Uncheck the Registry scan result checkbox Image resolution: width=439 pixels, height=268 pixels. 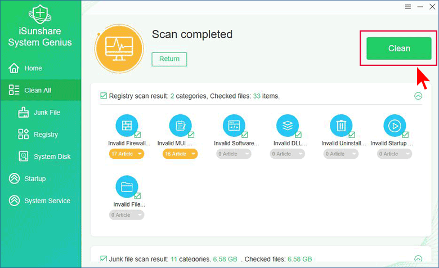[104, 96]
